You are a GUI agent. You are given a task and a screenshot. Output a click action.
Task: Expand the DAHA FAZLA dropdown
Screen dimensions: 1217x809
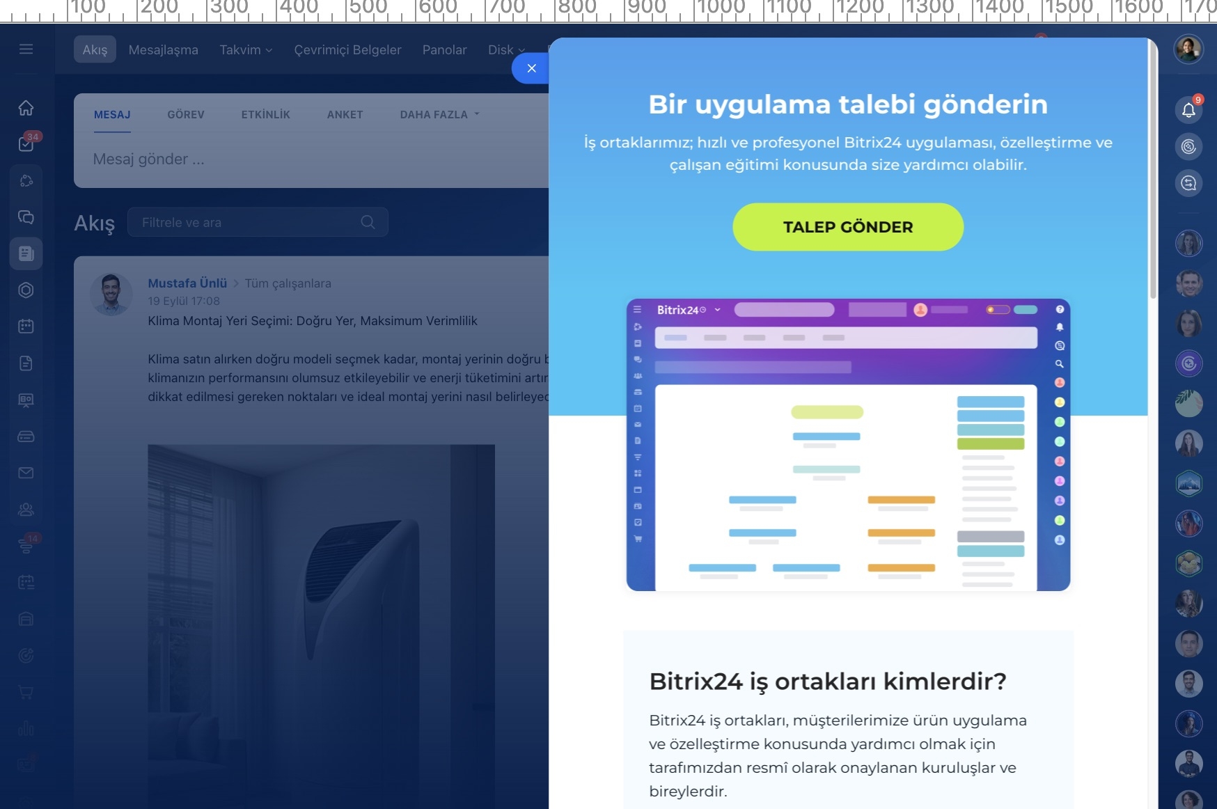point(439,114)
